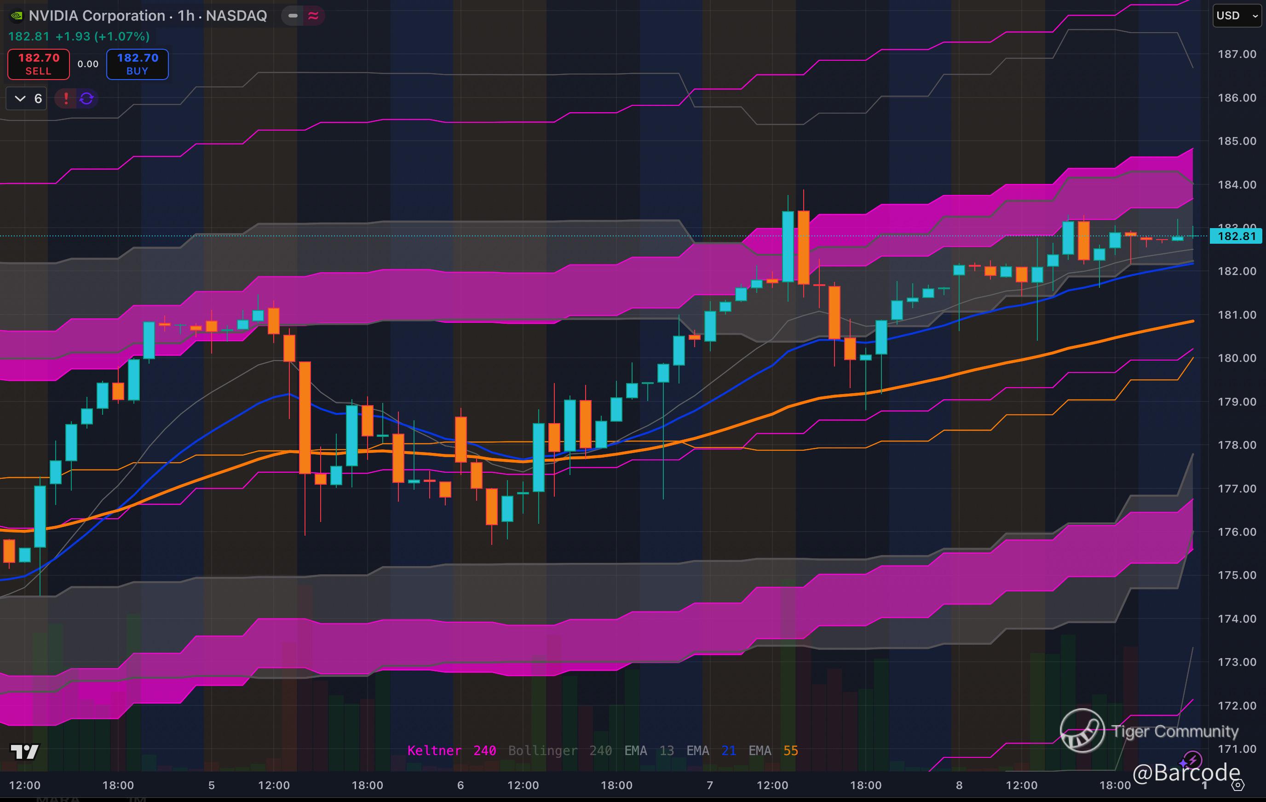
Task: Click the pink approximately-equal icon
Action: coord(313,16)
